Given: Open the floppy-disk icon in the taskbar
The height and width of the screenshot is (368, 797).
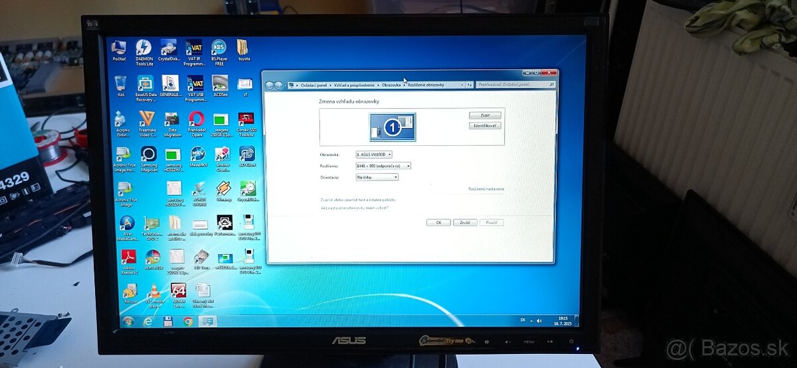Looking at the screenshot, I should (168, 322).
